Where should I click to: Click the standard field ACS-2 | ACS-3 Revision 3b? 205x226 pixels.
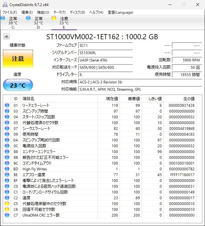click(x=140, y=82)
